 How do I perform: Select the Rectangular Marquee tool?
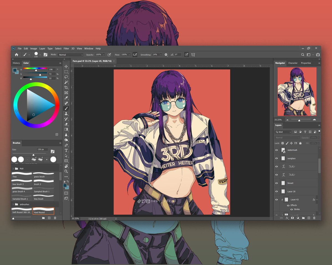pos(66,72)
